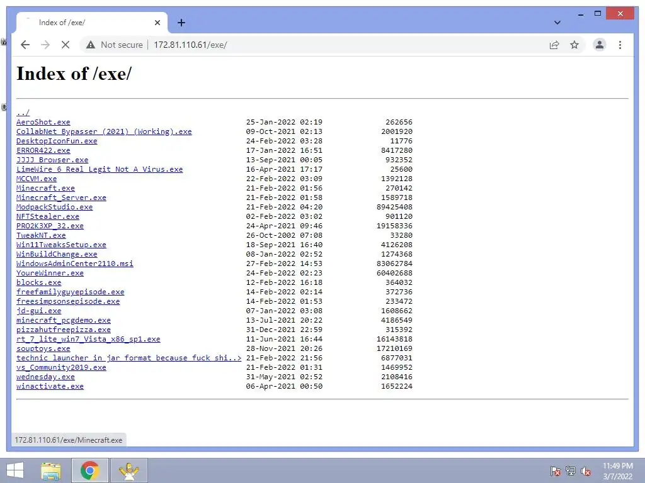Launch File Explorer from taskbar
The width and height of the screenshot is (645, 483).
[51, 470]
